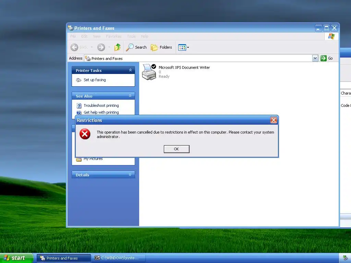Open the Edit menu
The height and width of the screenshot is (263, 351).
(84, 36)
